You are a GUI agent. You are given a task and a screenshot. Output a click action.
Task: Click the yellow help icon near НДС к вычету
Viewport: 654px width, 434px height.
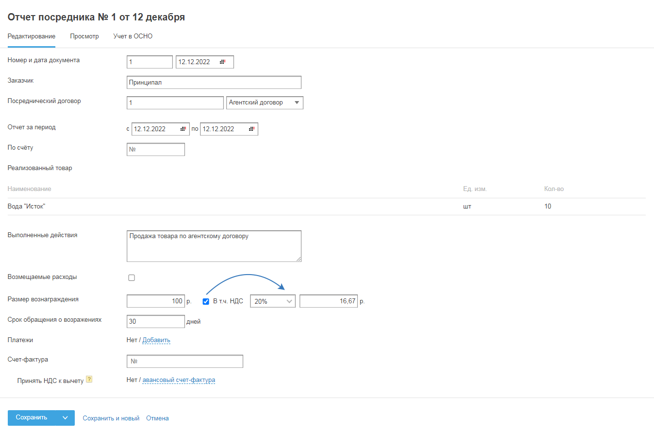pyautogui.click(x=89, y=380)
